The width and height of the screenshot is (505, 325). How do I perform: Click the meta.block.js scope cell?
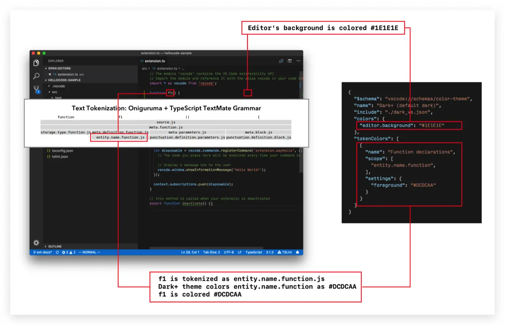[259, 133]
